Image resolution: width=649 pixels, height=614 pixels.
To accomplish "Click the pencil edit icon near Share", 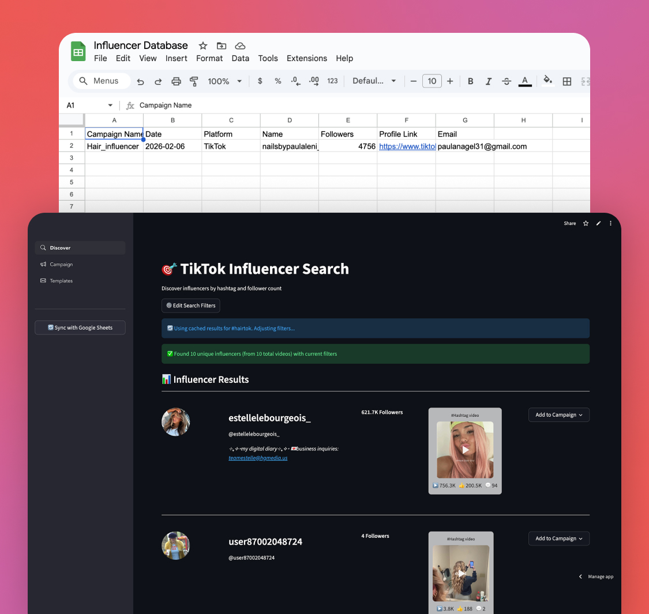I will [x=598, y=224].
